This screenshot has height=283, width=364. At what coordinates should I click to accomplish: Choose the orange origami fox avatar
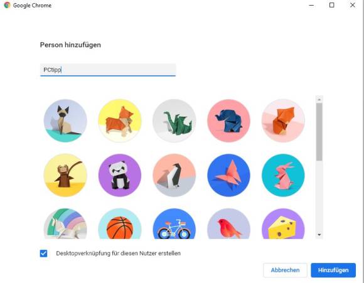[x=283, y=120]
